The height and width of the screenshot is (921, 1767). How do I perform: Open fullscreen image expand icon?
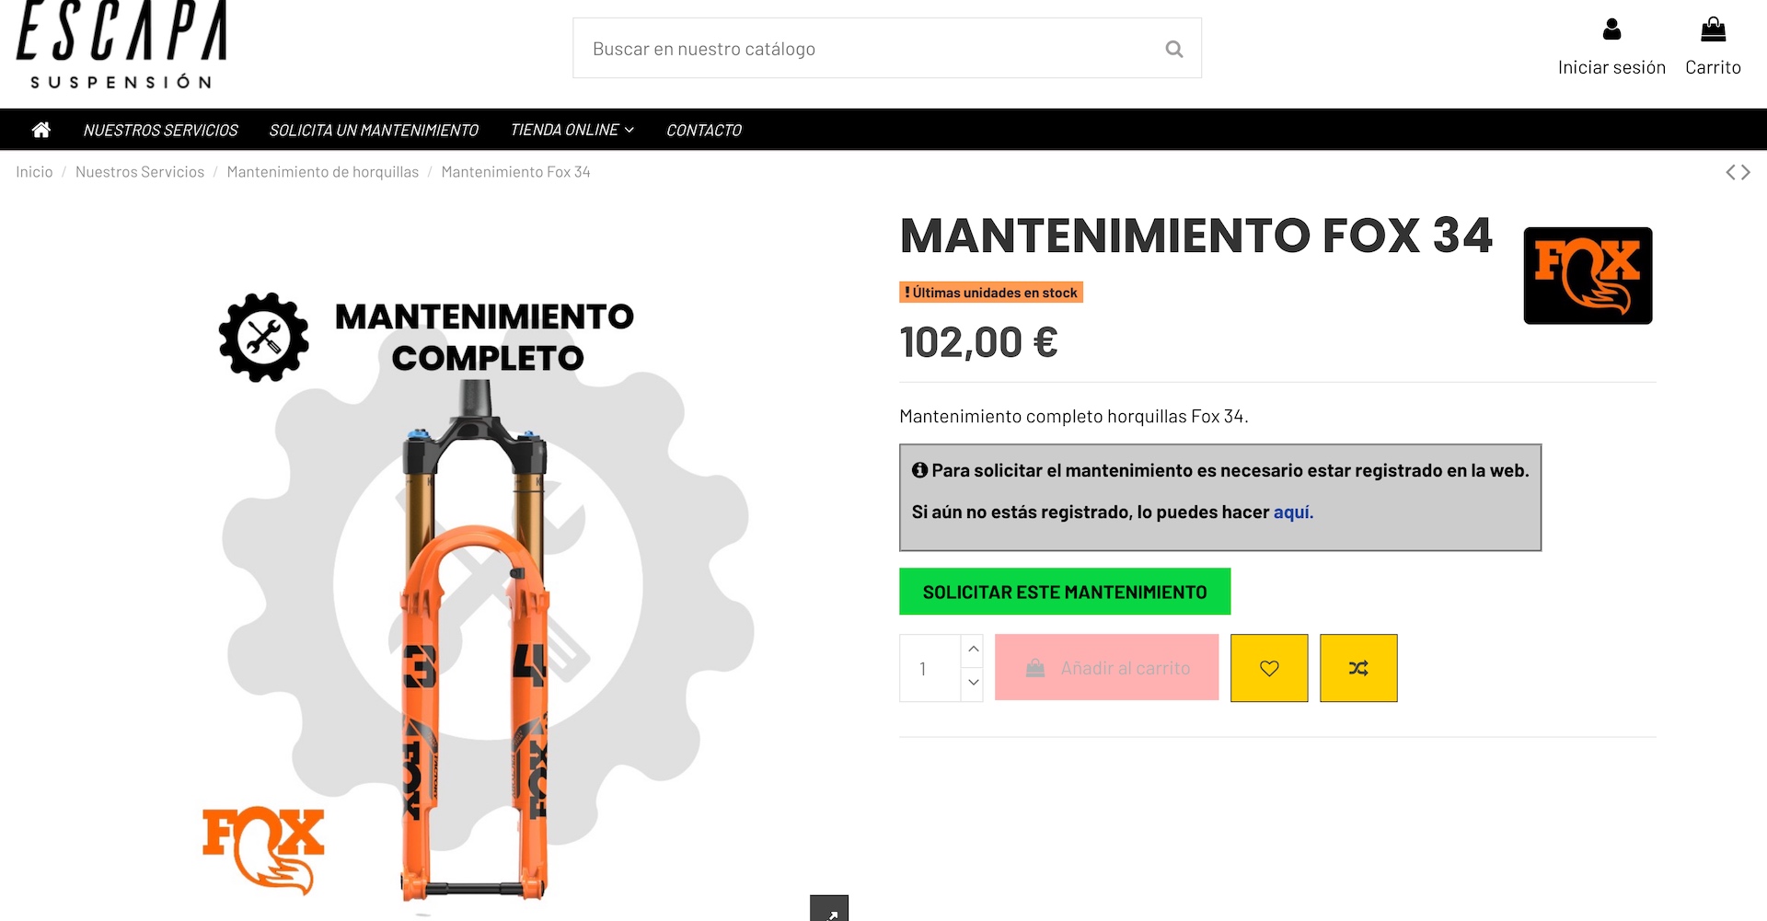coord(829,909)
